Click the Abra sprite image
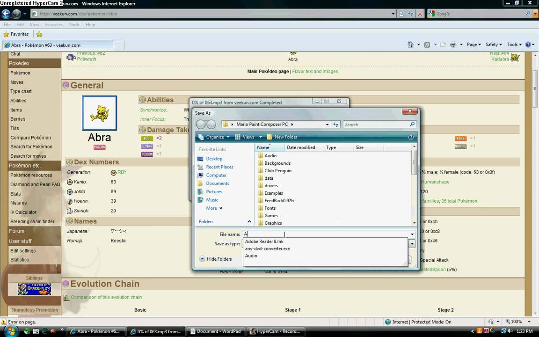Viewport: 539px width, 337px height. pyautogui.click(x=99, y=113)
